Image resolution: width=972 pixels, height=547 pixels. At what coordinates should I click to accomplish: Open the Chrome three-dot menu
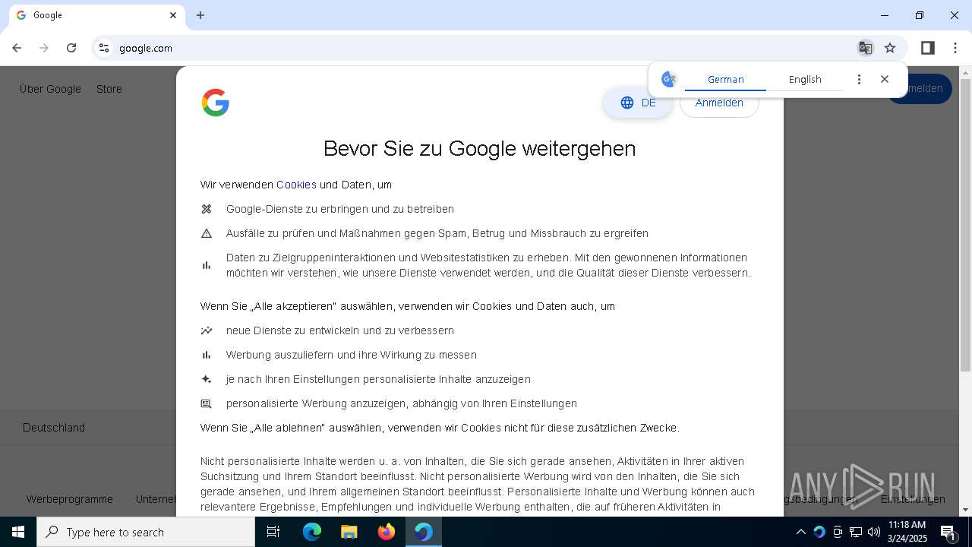[x=955, y=48]
